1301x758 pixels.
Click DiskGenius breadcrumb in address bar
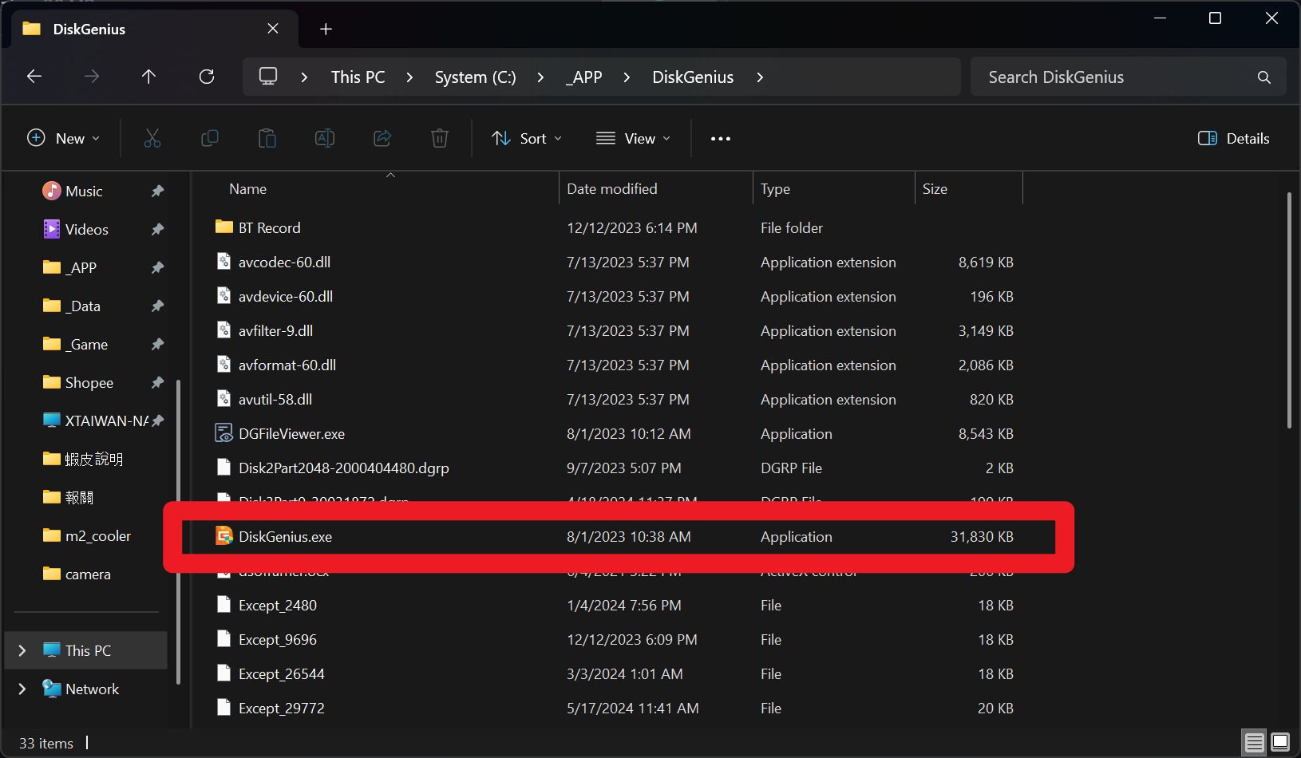point(693,77)
